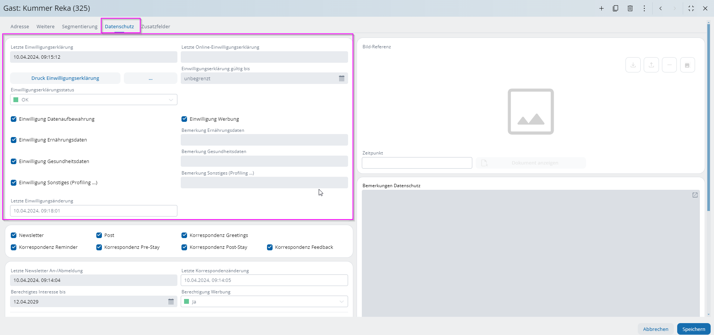Click the Bemerkungen Datenschutz text area
Image resolution: width=714 pixels, height=335 pixels.
point(531,253)
